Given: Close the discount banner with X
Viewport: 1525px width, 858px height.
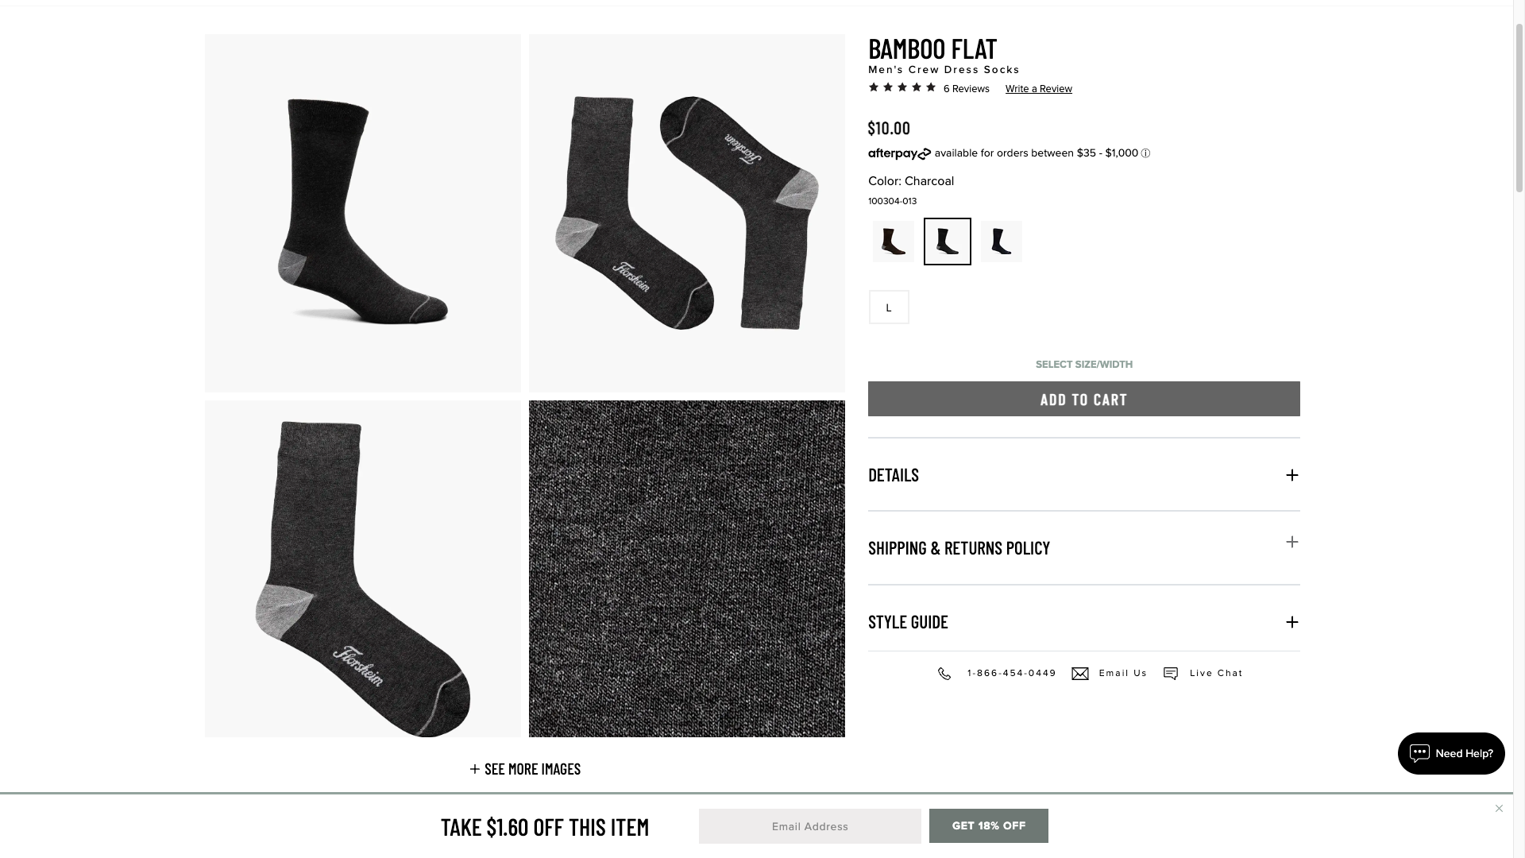Looking at the screenshot, I should point(1499,809).
